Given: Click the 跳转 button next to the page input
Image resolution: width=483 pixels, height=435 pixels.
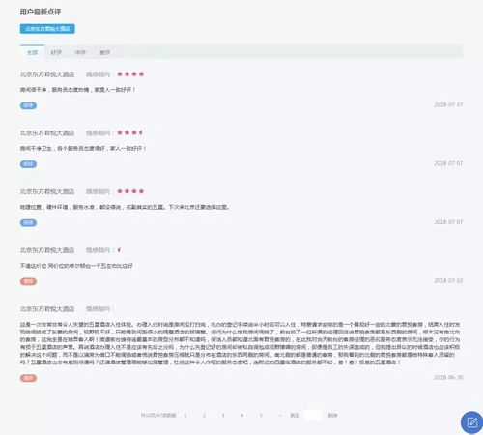Looking at the screenshot, I should tap(332, 416).
